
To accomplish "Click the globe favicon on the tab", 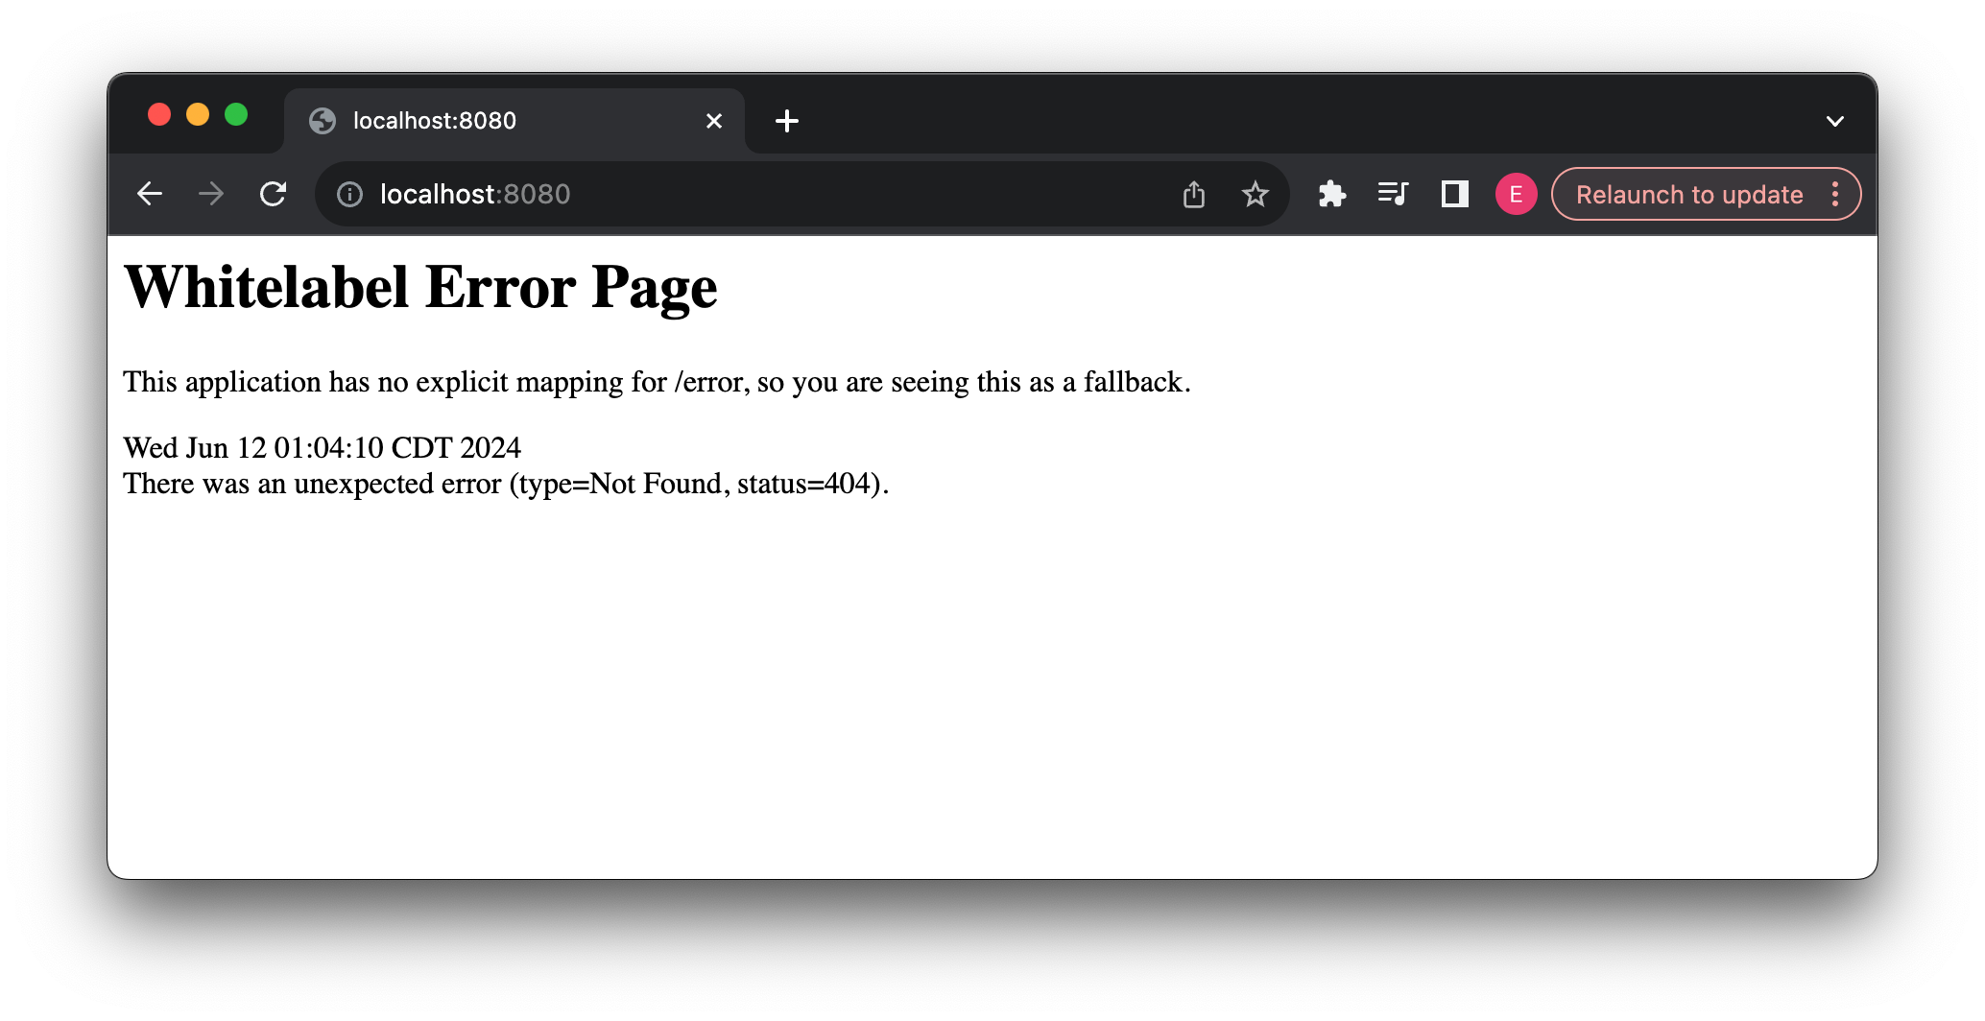I will (x=322, y=120).
